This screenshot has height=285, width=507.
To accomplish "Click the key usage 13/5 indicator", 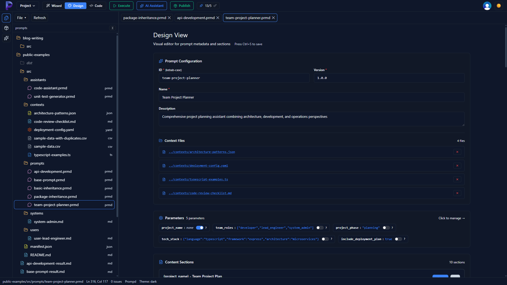I will coord(208,6).
